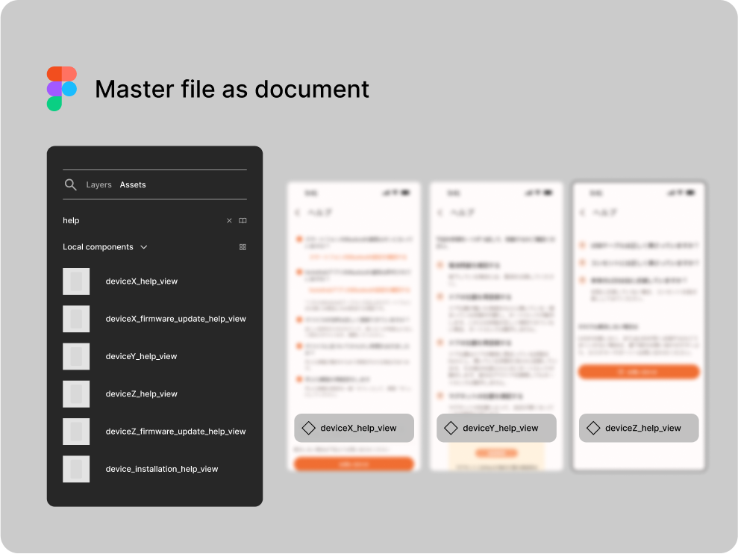Click the diamond icon on deviceY_help_view label

452,428
